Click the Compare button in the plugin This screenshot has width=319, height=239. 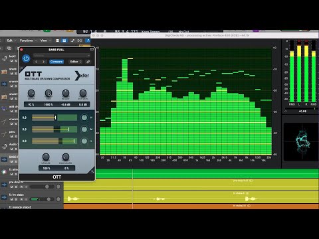coord(56,62)
